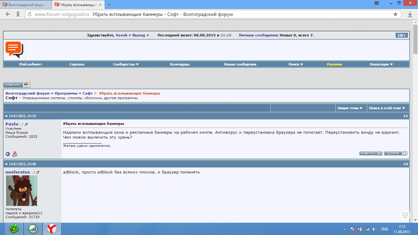418x235 pixels.
Task: Open the Личные сообщения link
Action: tap(258, 35)
